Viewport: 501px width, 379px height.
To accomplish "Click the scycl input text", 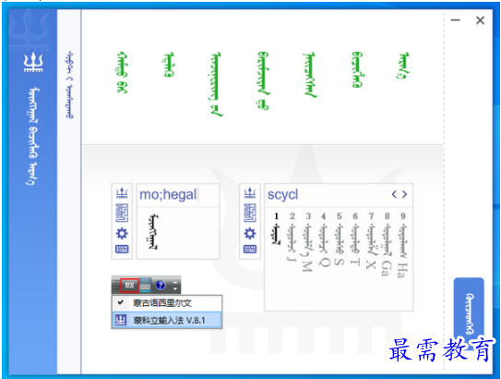I will pyautogui.click(x=282, y=195).
